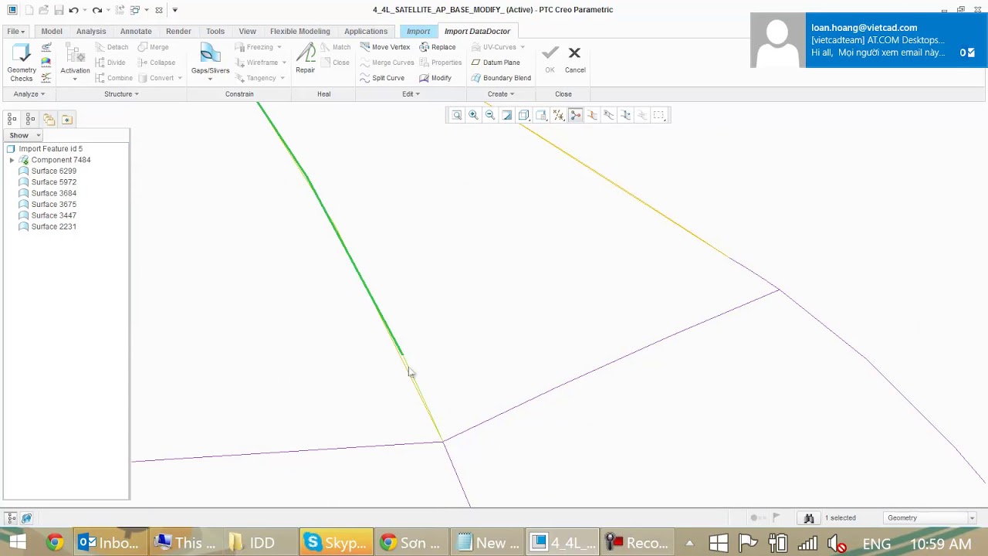Open the File menu
Image resolution: width=988 pixels, height=556 pixels.
coord(15,32)
